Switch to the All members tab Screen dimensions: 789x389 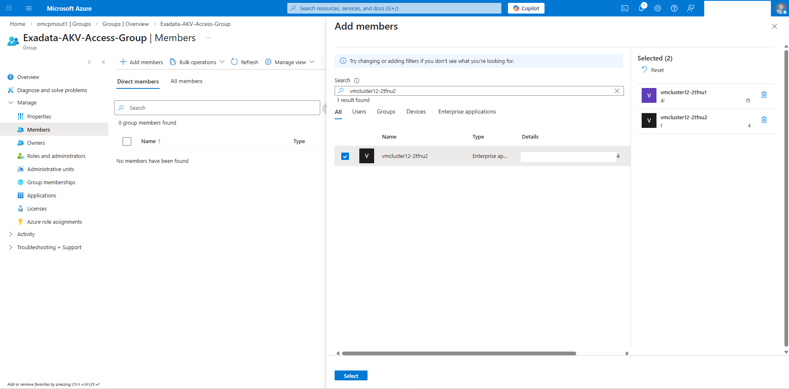pyautogui.click(x=186, y=81)
